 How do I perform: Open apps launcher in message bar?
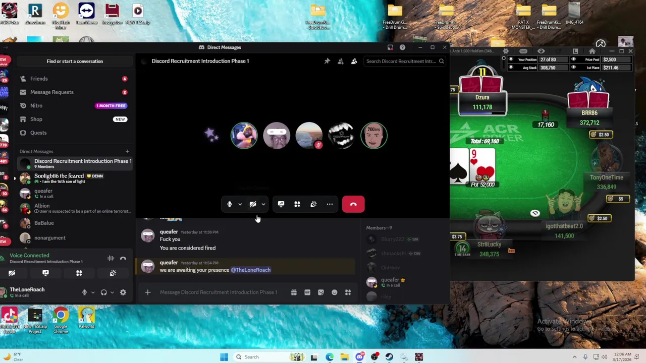click(x=348, y=292)
